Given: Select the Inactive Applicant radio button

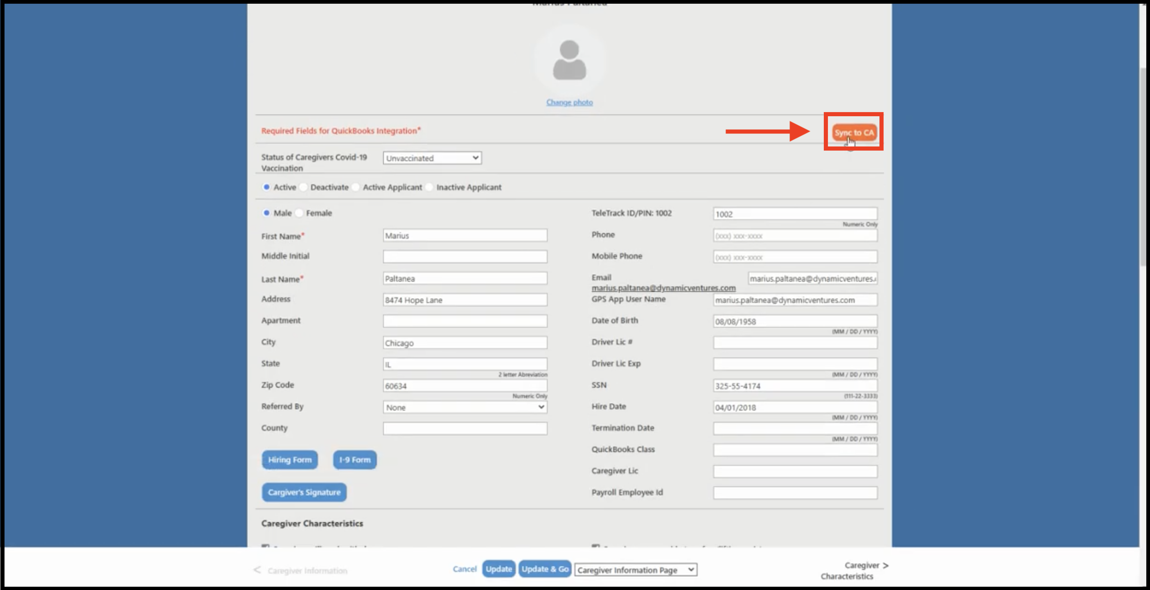Looking at the screenshot, I should pos(429,187).
